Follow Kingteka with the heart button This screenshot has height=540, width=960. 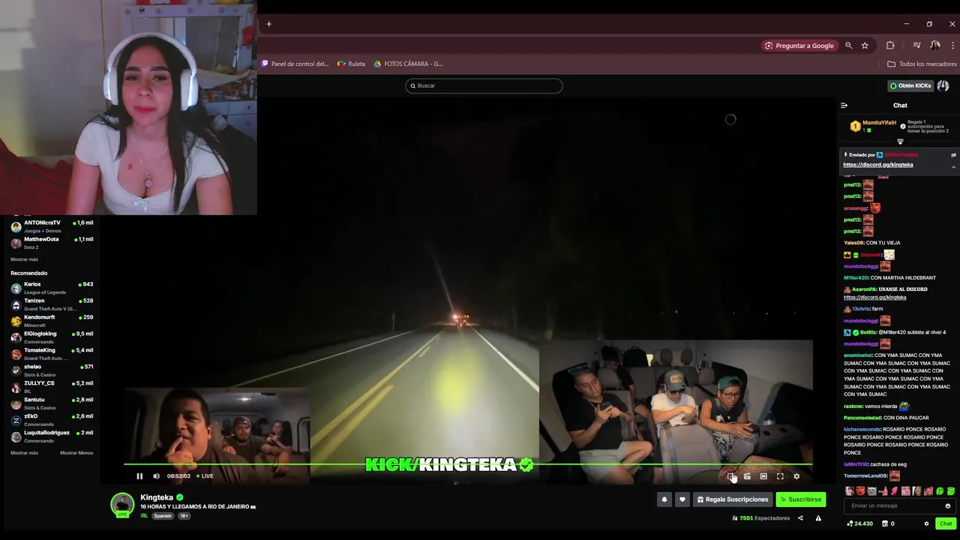682,499
